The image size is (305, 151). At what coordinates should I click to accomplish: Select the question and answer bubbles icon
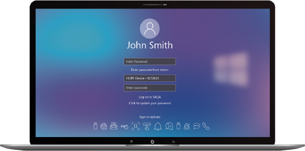169,126
